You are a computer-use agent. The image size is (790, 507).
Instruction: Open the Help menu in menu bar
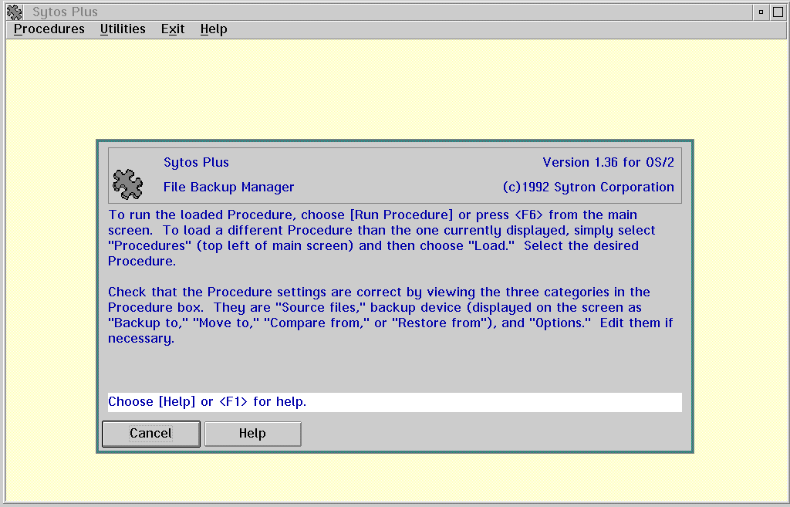(214, 29)
